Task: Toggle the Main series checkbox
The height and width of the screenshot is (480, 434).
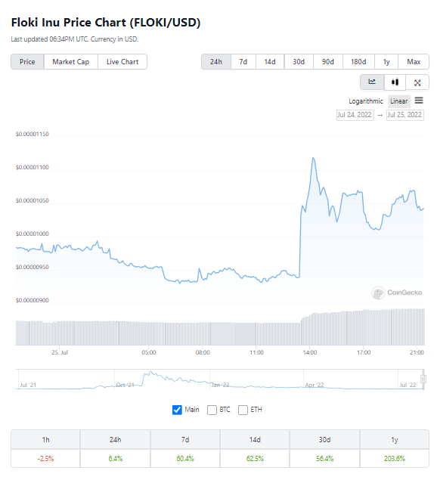Action: 177,410
